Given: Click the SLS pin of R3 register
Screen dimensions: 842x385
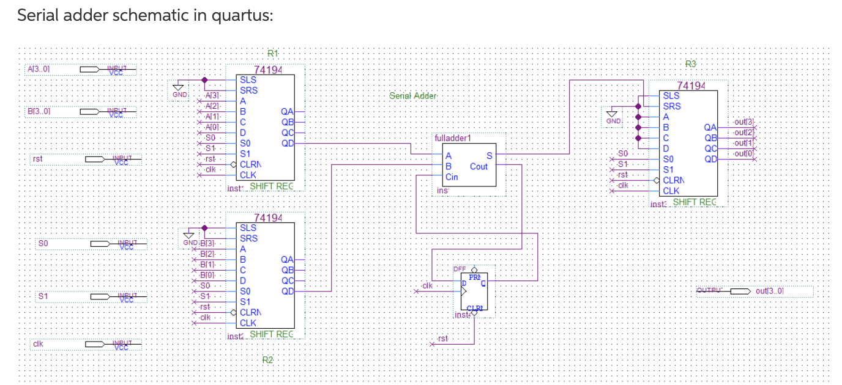Looking at the screenshot, I should click(x=671, y=96).
